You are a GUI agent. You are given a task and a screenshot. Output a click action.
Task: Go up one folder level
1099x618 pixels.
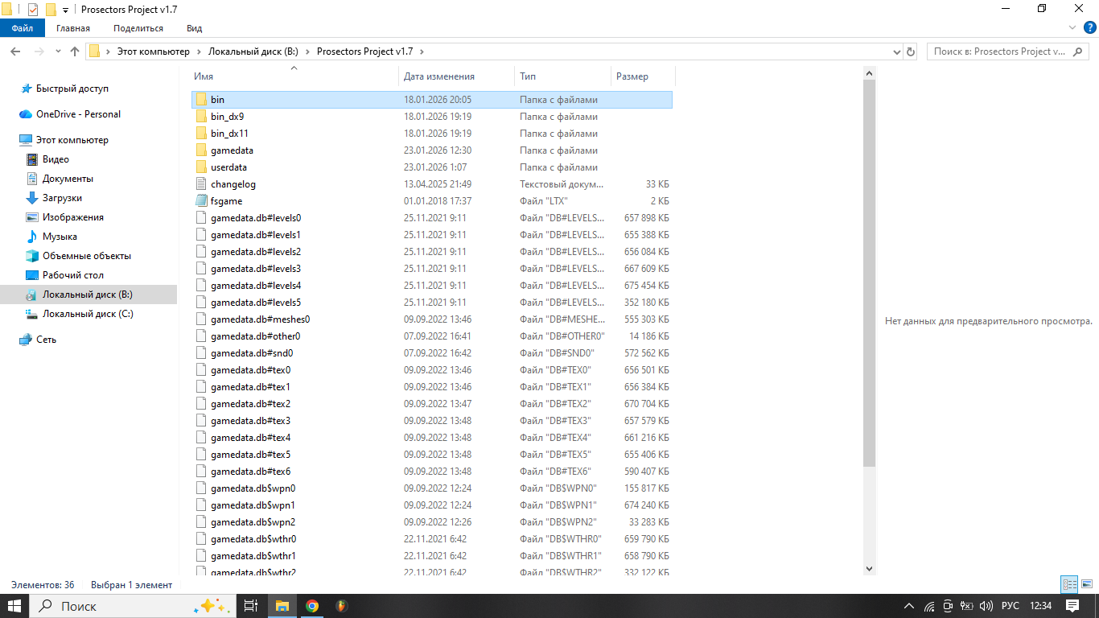[x=75, y=51]
